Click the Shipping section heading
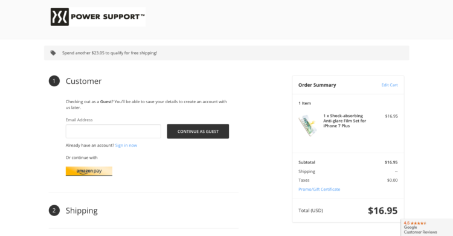The width and height of the screenshot is (453, 236). pos(82,211)
